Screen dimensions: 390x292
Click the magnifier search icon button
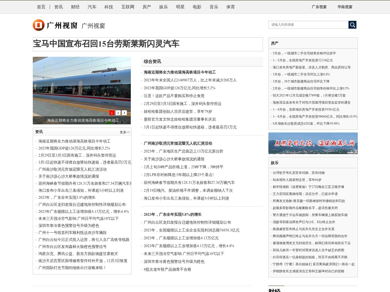point(352,25)
